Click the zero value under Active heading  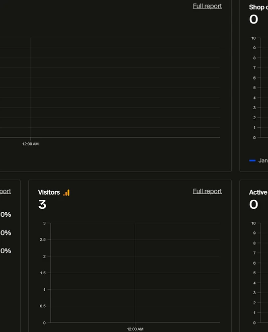coord(253,205)
